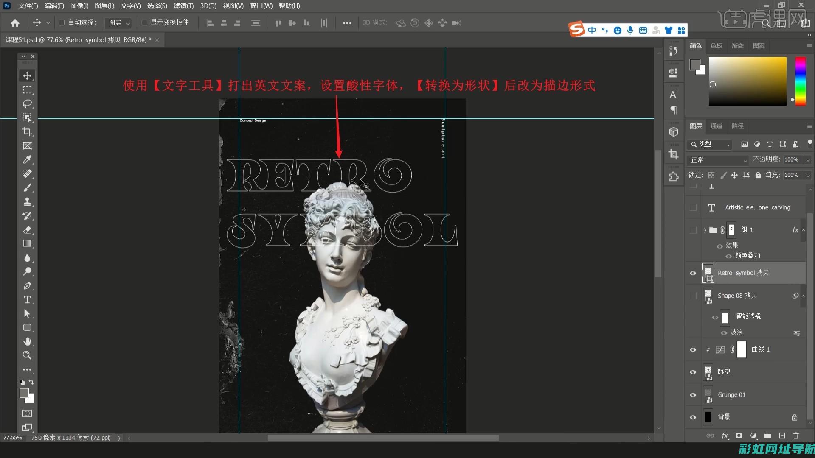Screen dimensions: 815x458
Task: Toggle the 颜色叠加 effect visibility
Action: [728, 256]
